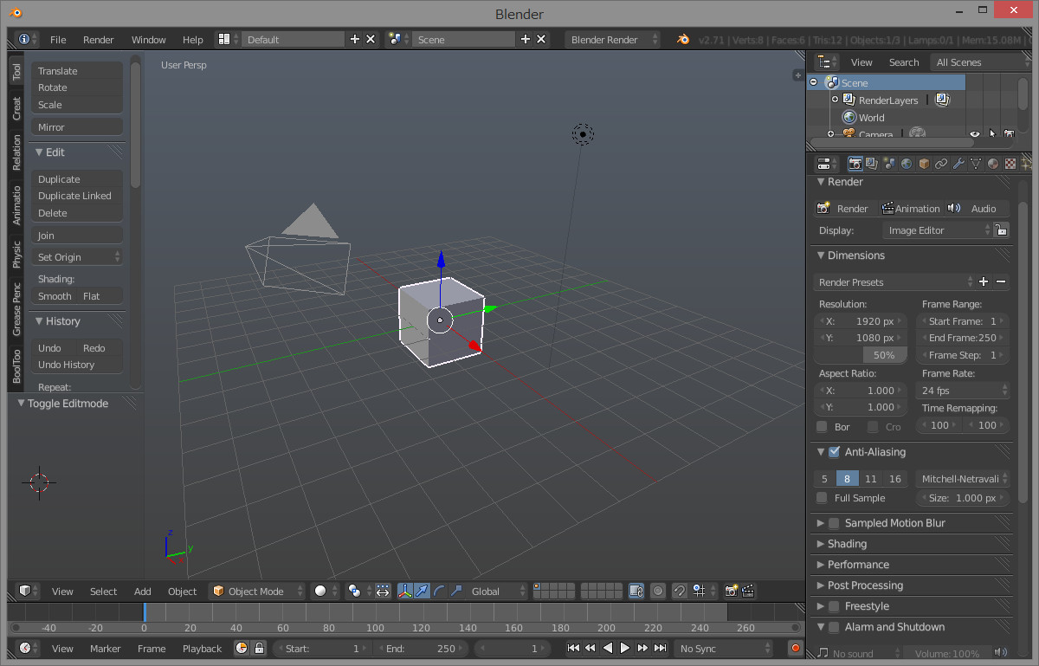Click the 50% resolution percentage slider
1039x666 pixels.
(x=861, y=355)
